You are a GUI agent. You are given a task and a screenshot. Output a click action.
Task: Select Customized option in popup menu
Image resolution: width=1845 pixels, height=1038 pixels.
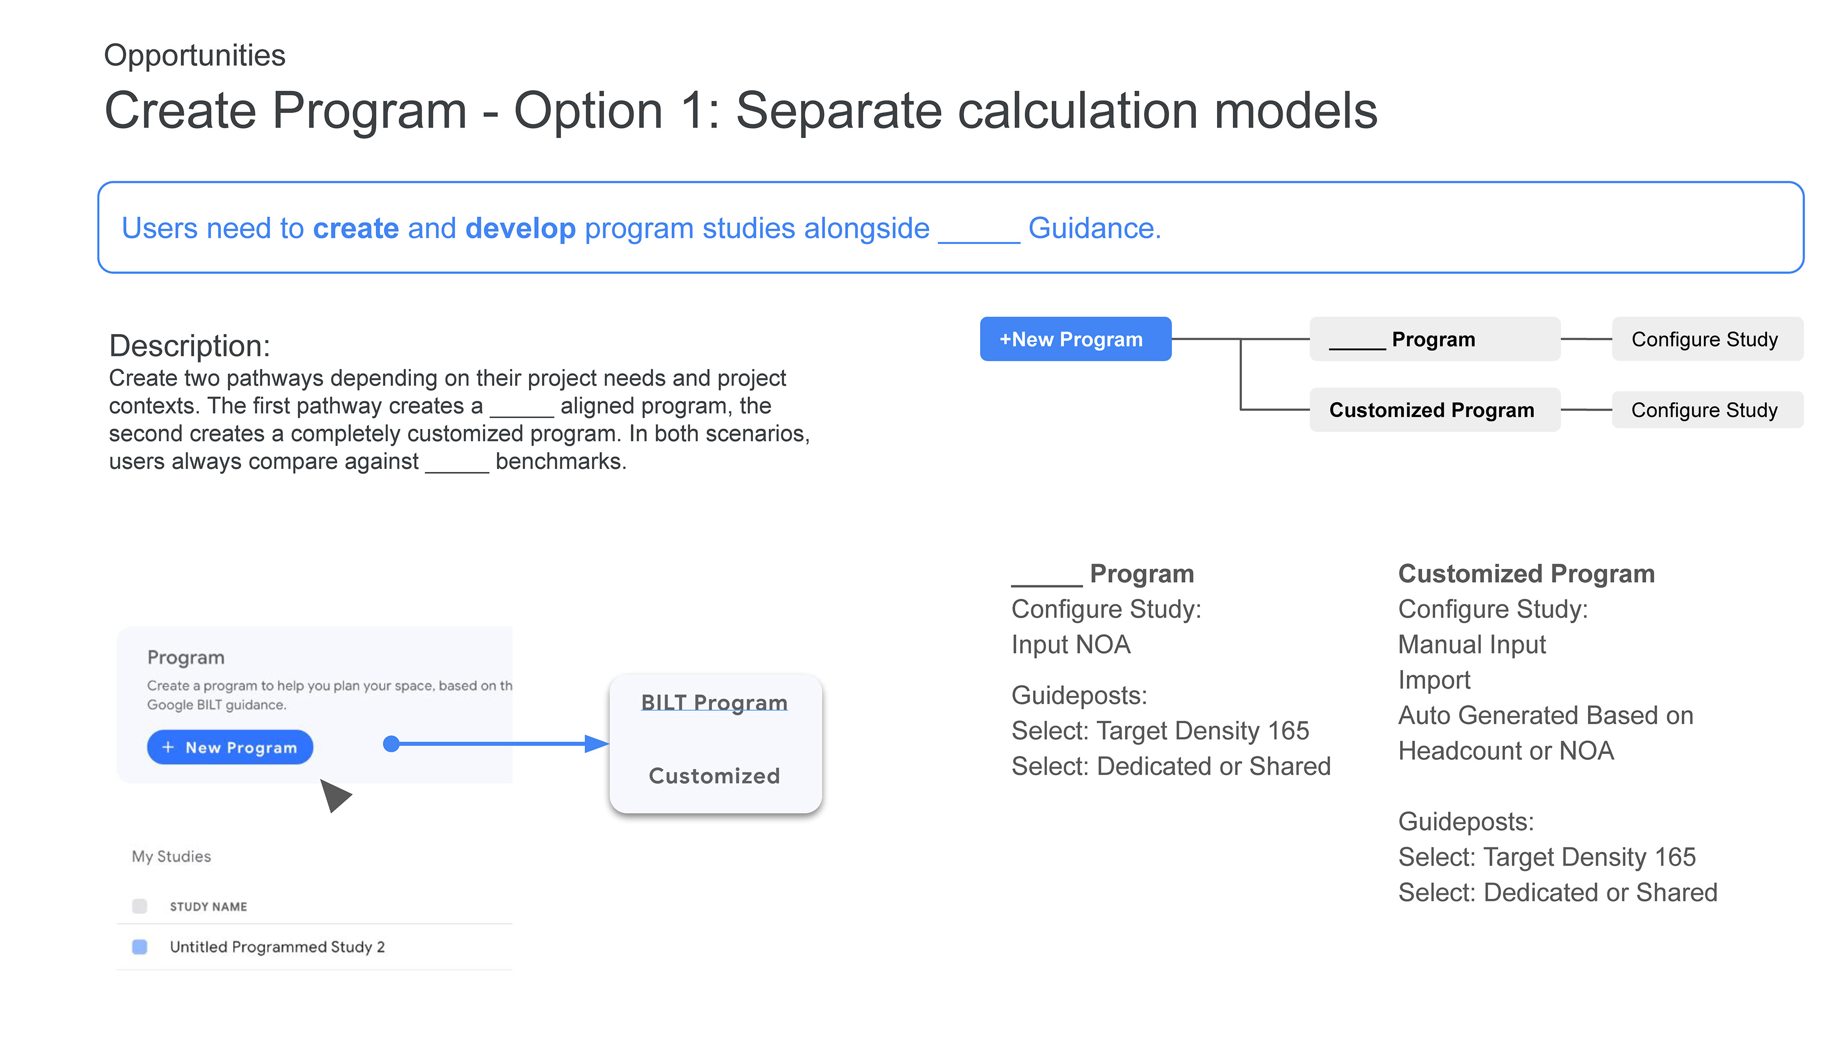pos(713,776)
